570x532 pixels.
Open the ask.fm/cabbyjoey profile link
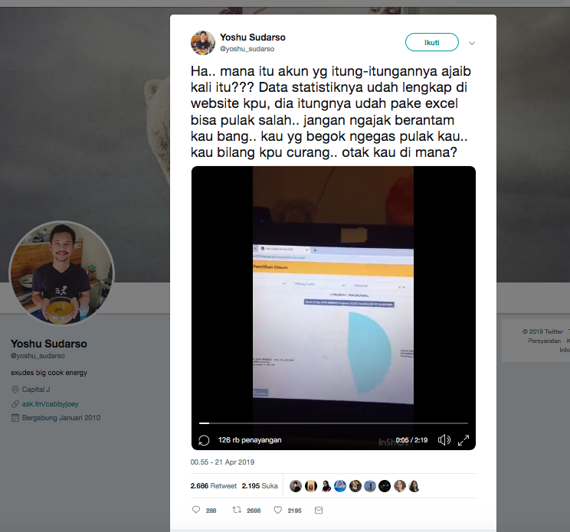[x=50, y=404]
